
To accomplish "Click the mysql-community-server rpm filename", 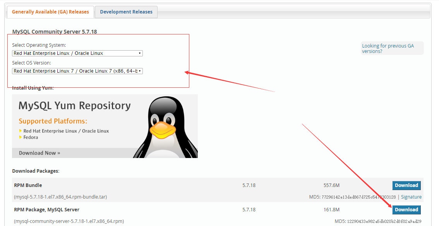I will pyautogui.click(x=69, y=221).
